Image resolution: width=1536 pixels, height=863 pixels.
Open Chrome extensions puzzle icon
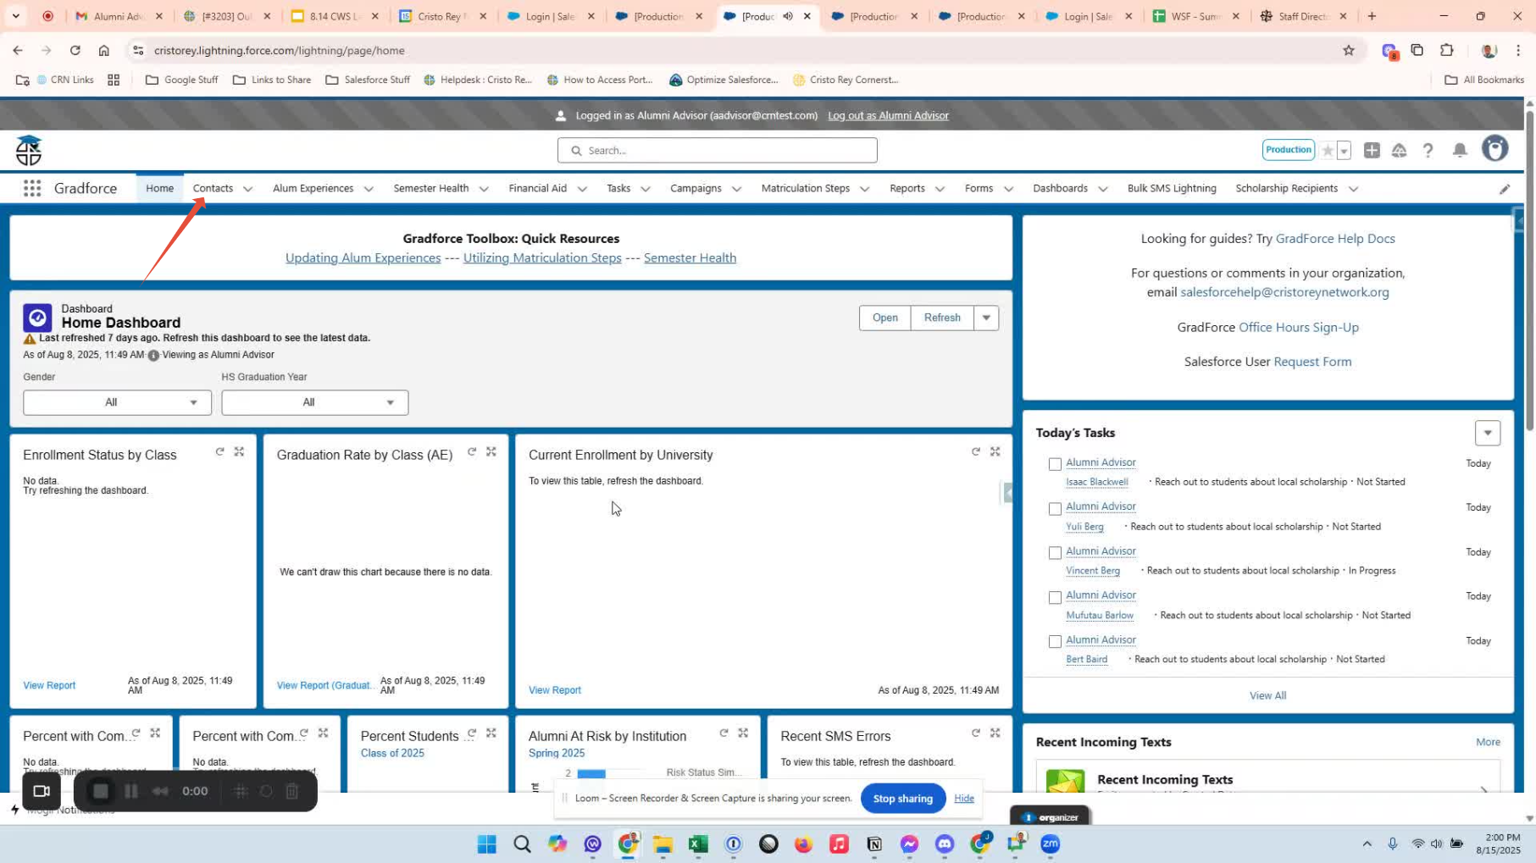pyautogui.click(x=1446, y=51)
